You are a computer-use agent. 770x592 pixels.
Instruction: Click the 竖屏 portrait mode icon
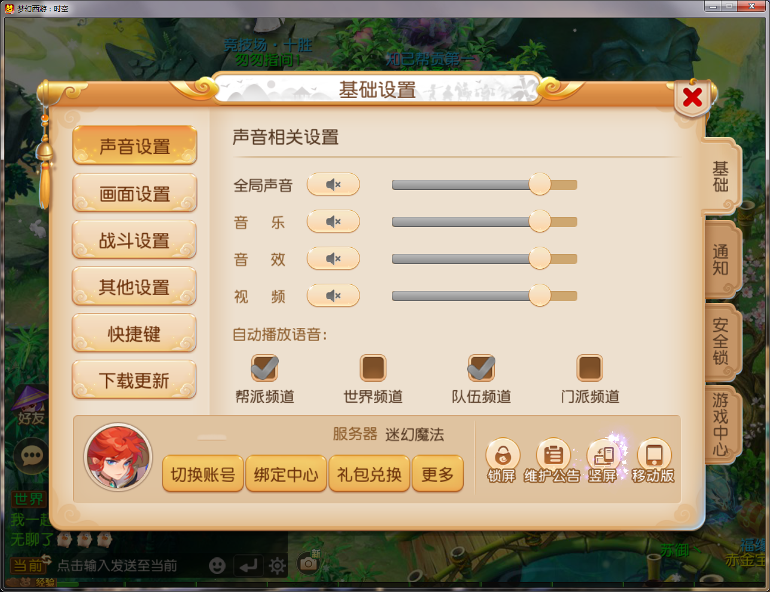604,456
